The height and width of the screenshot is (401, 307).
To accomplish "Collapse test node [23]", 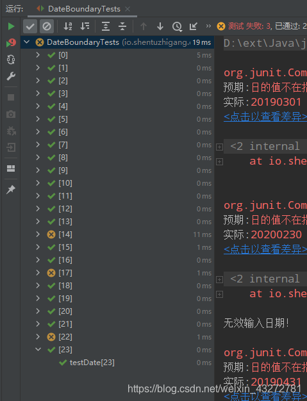I will pyautogui.click(x=38, y=349).
